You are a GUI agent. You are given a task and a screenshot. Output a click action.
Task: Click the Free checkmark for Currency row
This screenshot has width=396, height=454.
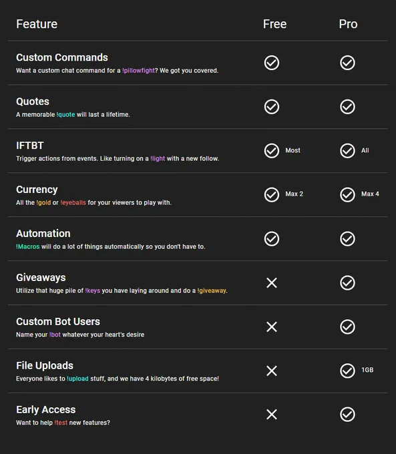[272, 194]
